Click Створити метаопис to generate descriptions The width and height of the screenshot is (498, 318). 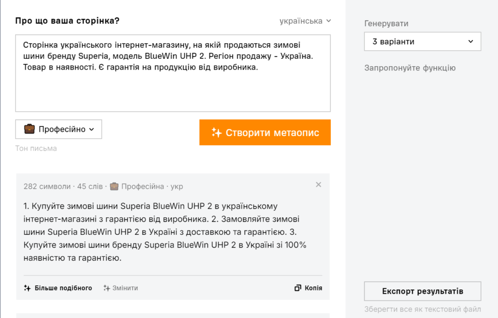tap(265, 132)
